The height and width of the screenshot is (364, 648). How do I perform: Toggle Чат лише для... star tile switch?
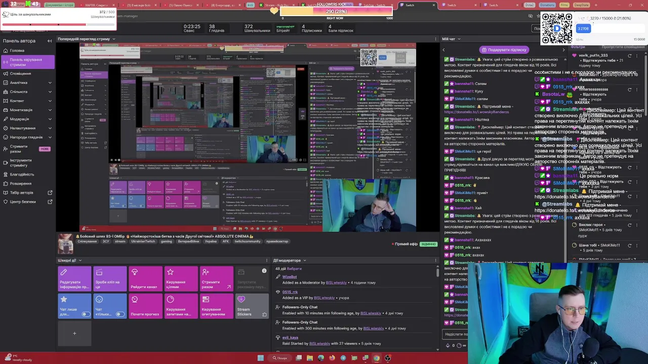point(86,314)
